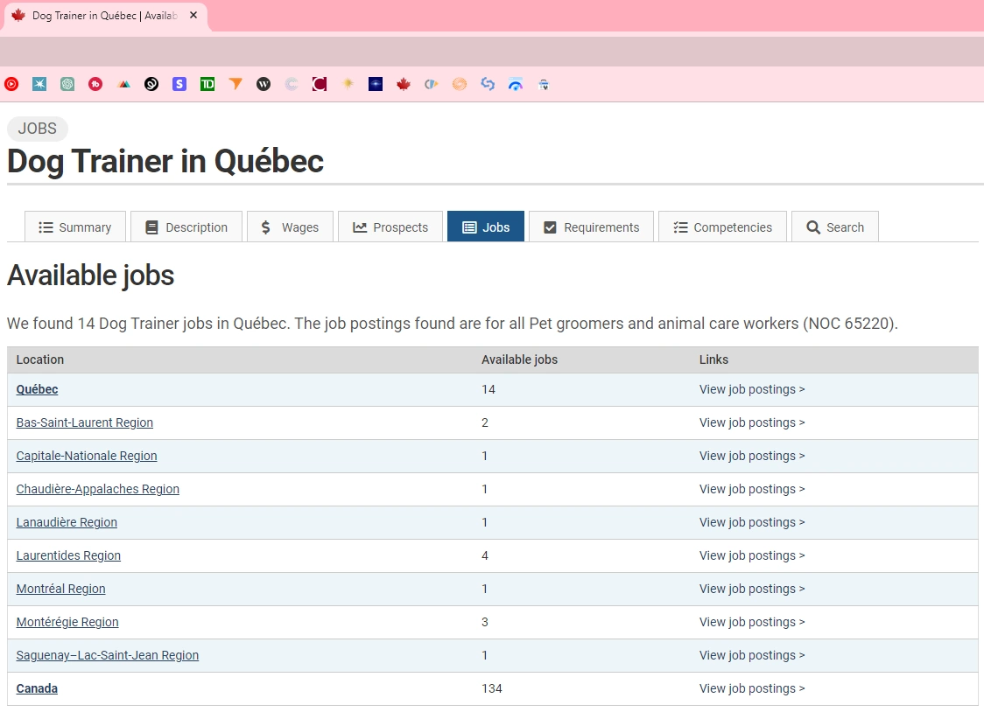Image resolution: width=984 pixels, height=712 pixels.
Task: Open the orange funnel bookmark icon
Action: [x=235, y=85]
